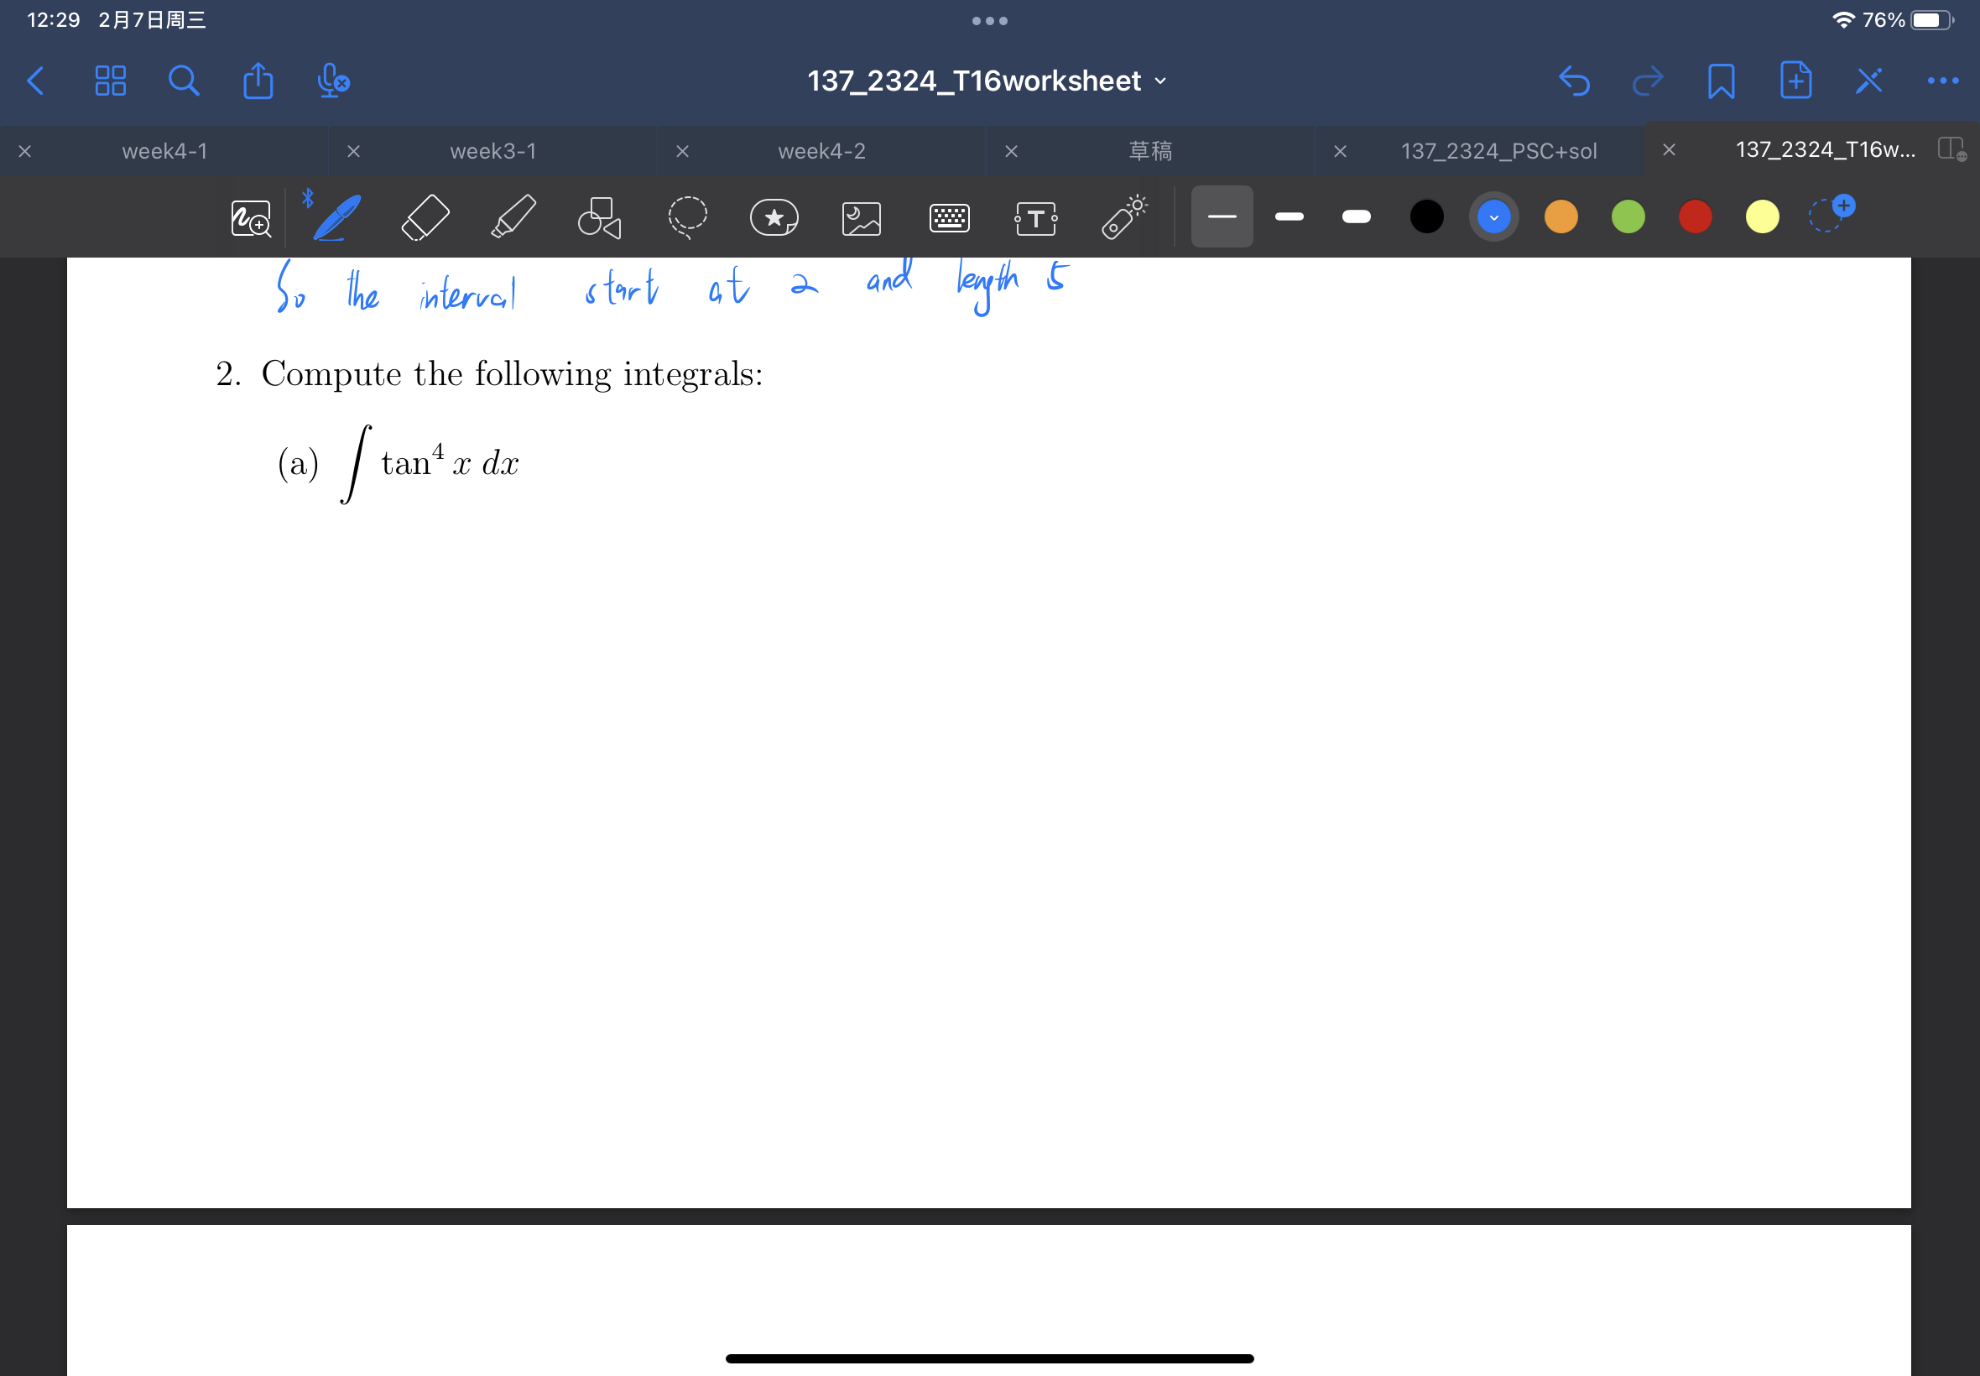Open the 137_2324_T16worksheet title dropdown
This screenshot has height=1376, width=1980.
coord(1158,81)
